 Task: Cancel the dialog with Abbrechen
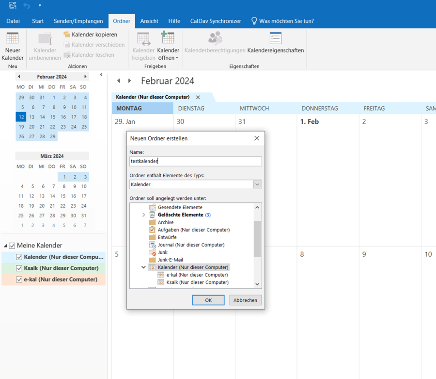pos(245,300)
